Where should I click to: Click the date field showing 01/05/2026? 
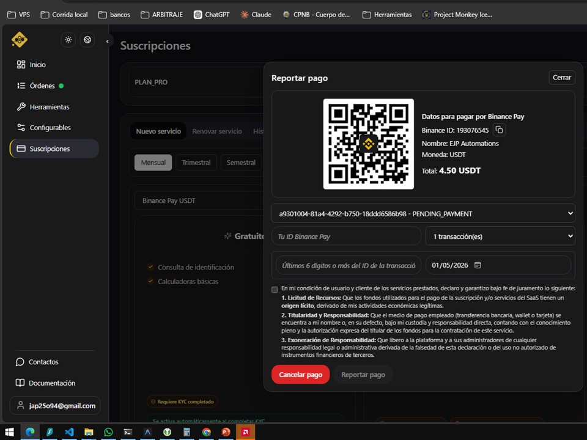(498, 265)
